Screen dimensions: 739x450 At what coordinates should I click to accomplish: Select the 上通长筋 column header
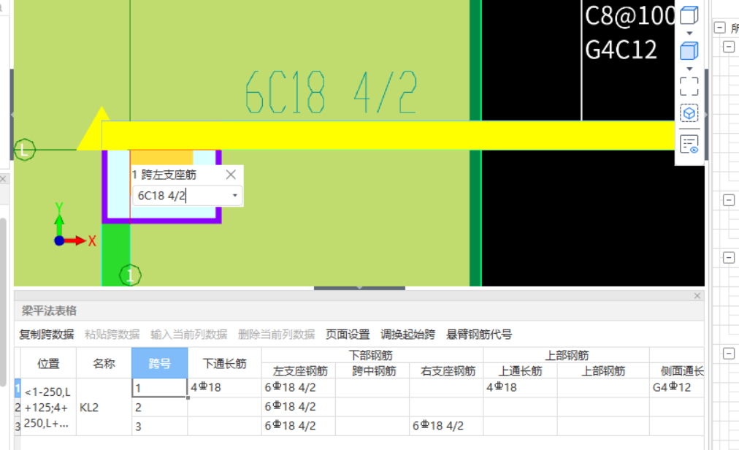click(521, 371)
